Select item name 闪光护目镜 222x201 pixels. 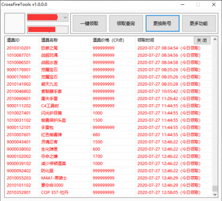tap(52, 113)
